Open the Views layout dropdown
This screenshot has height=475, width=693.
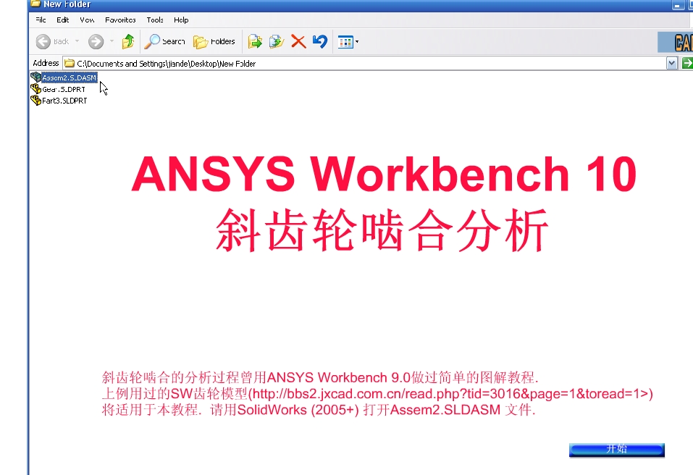coord(355,41)
